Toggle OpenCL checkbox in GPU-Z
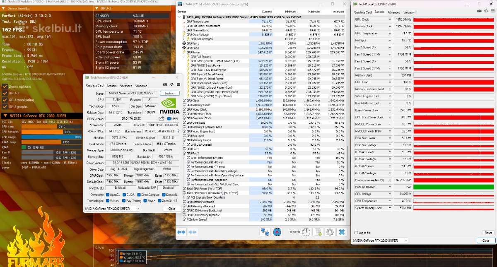This screenshot has height=267, width=497. [x=107, y=195]
